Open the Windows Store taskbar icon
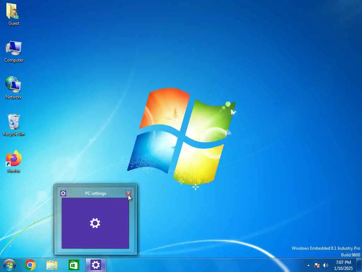Image resolution: width=362 pixels, height=272 pixels. coord(74,265)
